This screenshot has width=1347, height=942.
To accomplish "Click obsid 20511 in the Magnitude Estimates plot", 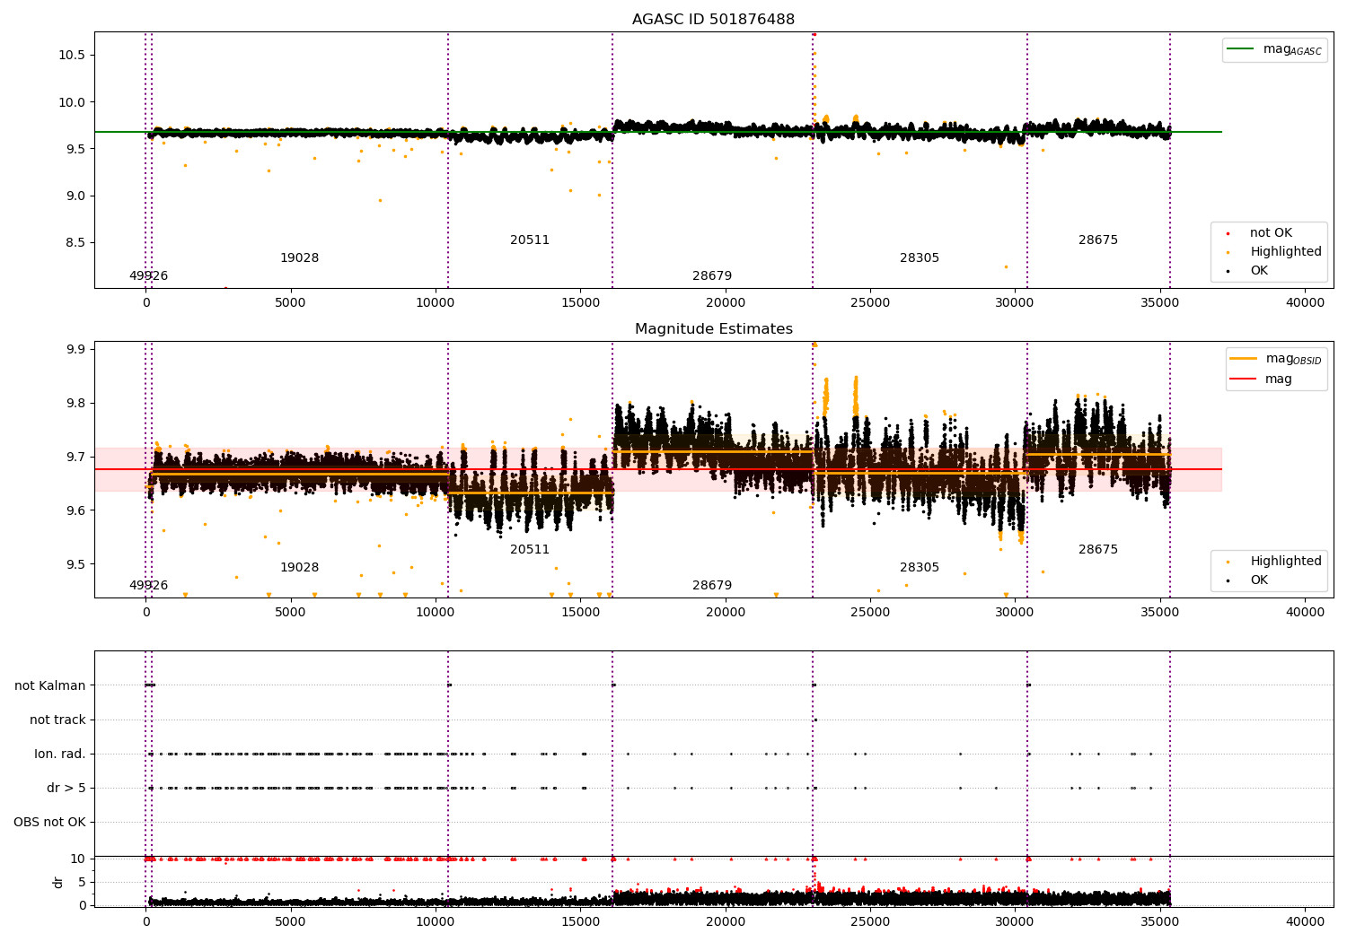I will click(530, 550).
